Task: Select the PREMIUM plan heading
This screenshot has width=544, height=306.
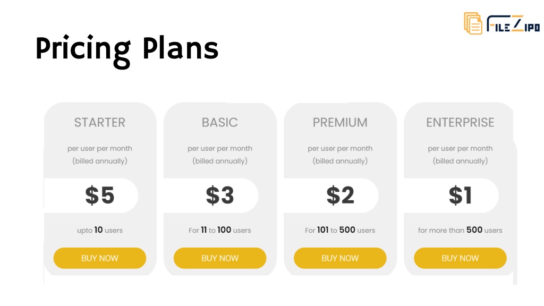Action: [340, 123]
